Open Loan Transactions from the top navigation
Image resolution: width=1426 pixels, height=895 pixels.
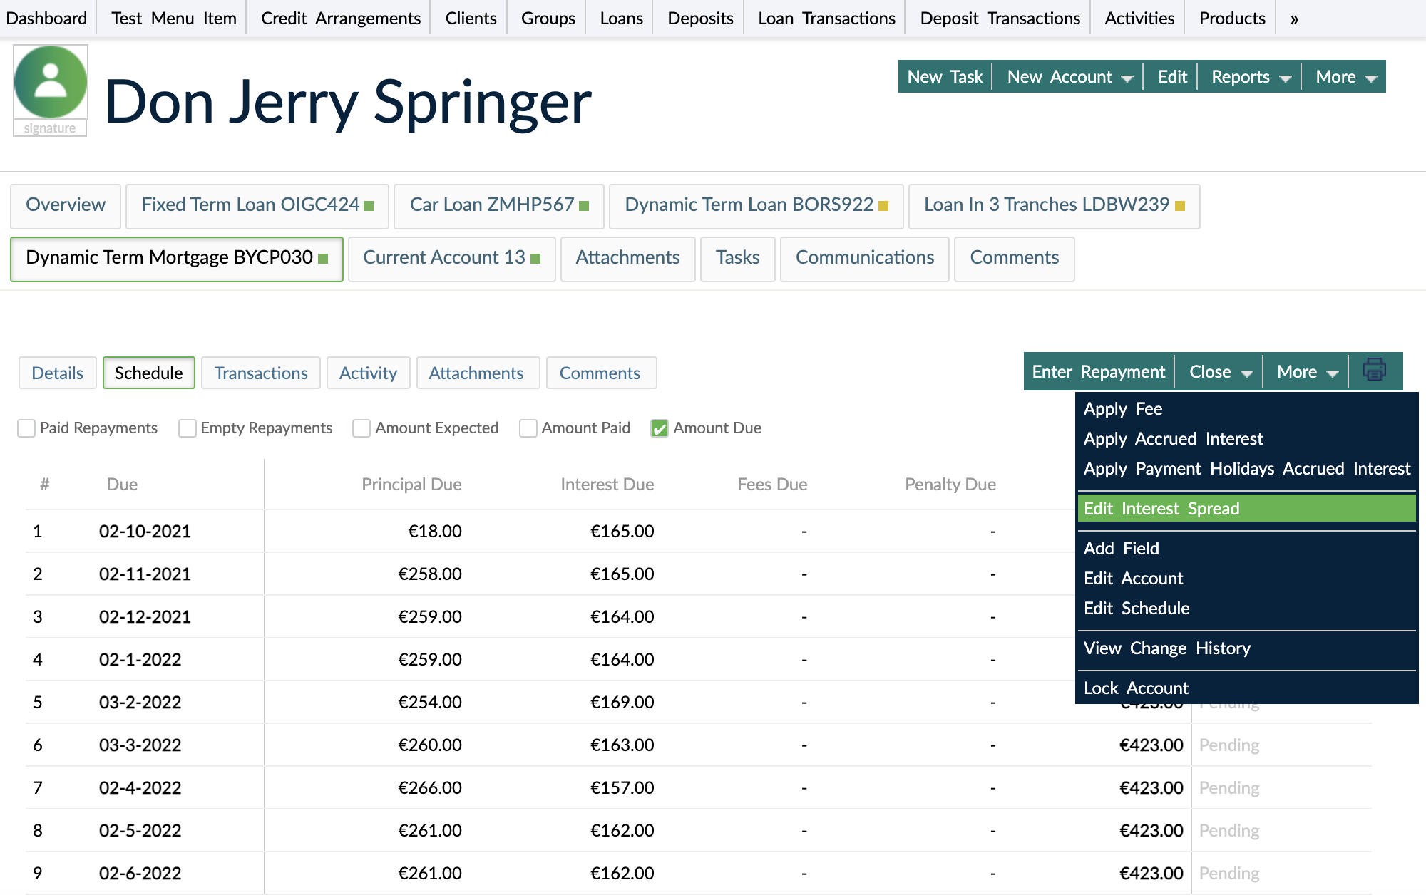(824, 18)
